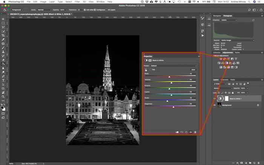
Task: Select the Paint Bucket tool
Action: [x=3, y=64]
